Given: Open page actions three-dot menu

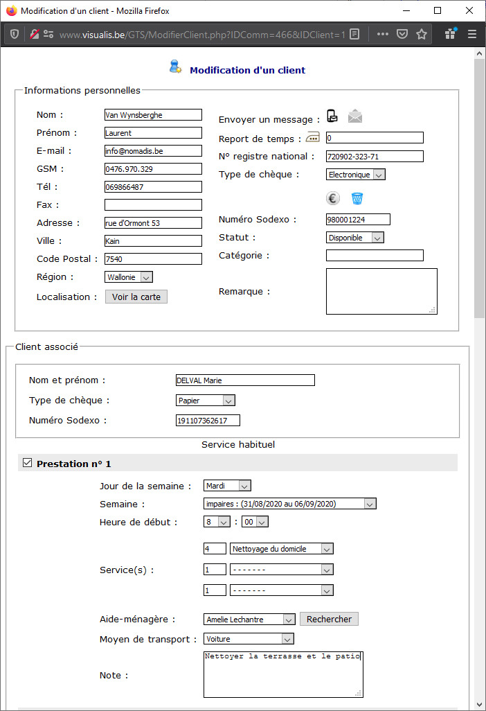Looking at the screenshot, I should click(383, 34).
